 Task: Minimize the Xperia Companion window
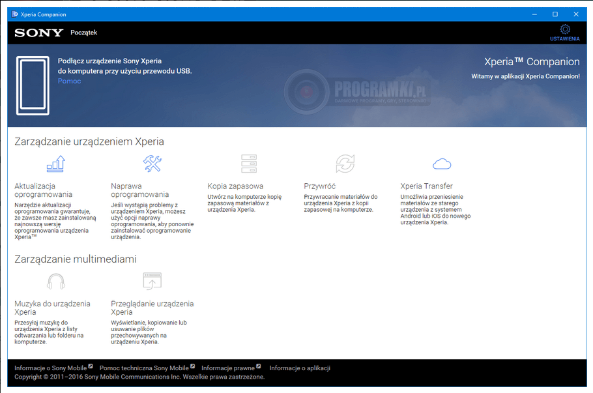(534, 14)
